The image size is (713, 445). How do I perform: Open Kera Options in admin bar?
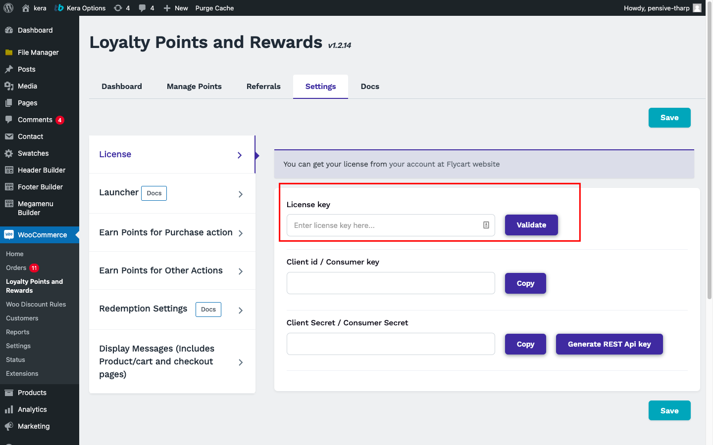pos(80,8)
